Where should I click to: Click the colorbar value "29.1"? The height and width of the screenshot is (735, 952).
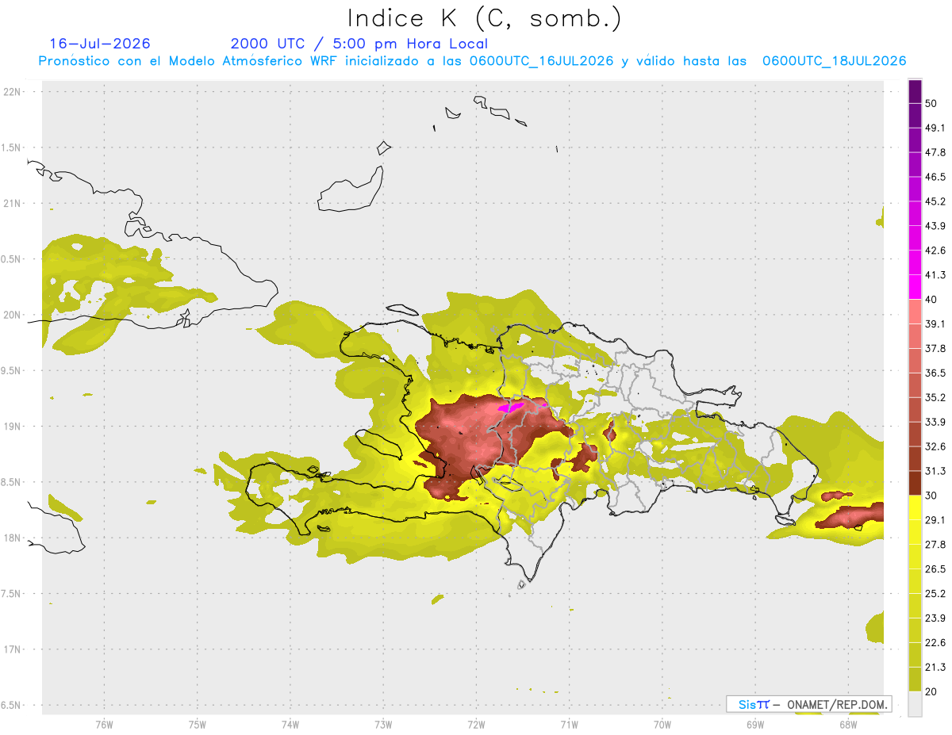click(x=935, y=520)
